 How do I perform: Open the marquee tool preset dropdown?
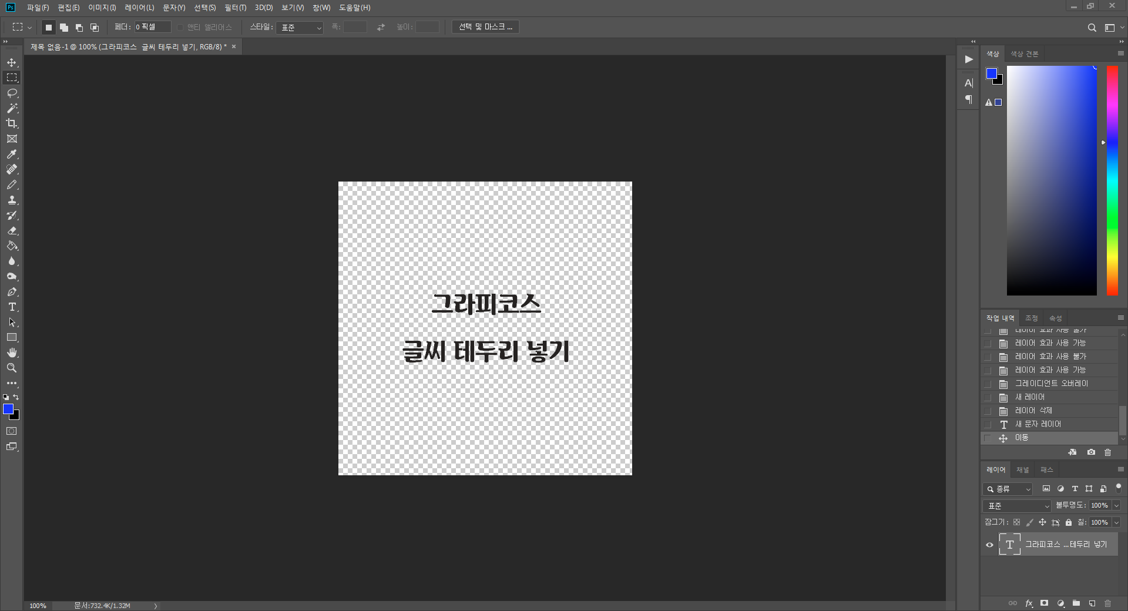(29, 28)
